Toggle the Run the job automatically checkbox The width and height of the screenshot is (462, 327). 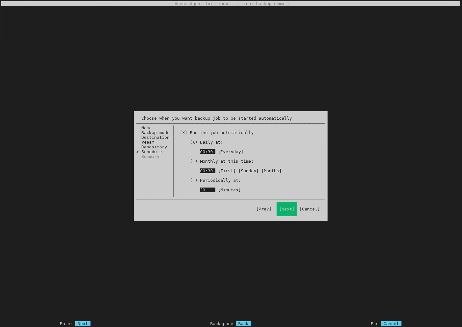click(184, 133)
